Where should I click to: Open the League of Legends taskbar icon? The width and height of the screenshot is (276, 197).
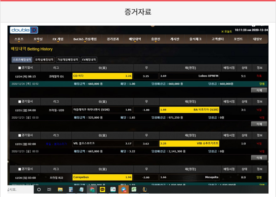click(x=145, y=189)
